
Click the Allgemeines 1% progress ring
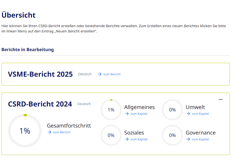click(111, 110)
